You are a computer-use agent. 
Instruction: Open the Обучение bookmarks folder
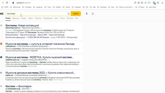(x=15, y=7)
